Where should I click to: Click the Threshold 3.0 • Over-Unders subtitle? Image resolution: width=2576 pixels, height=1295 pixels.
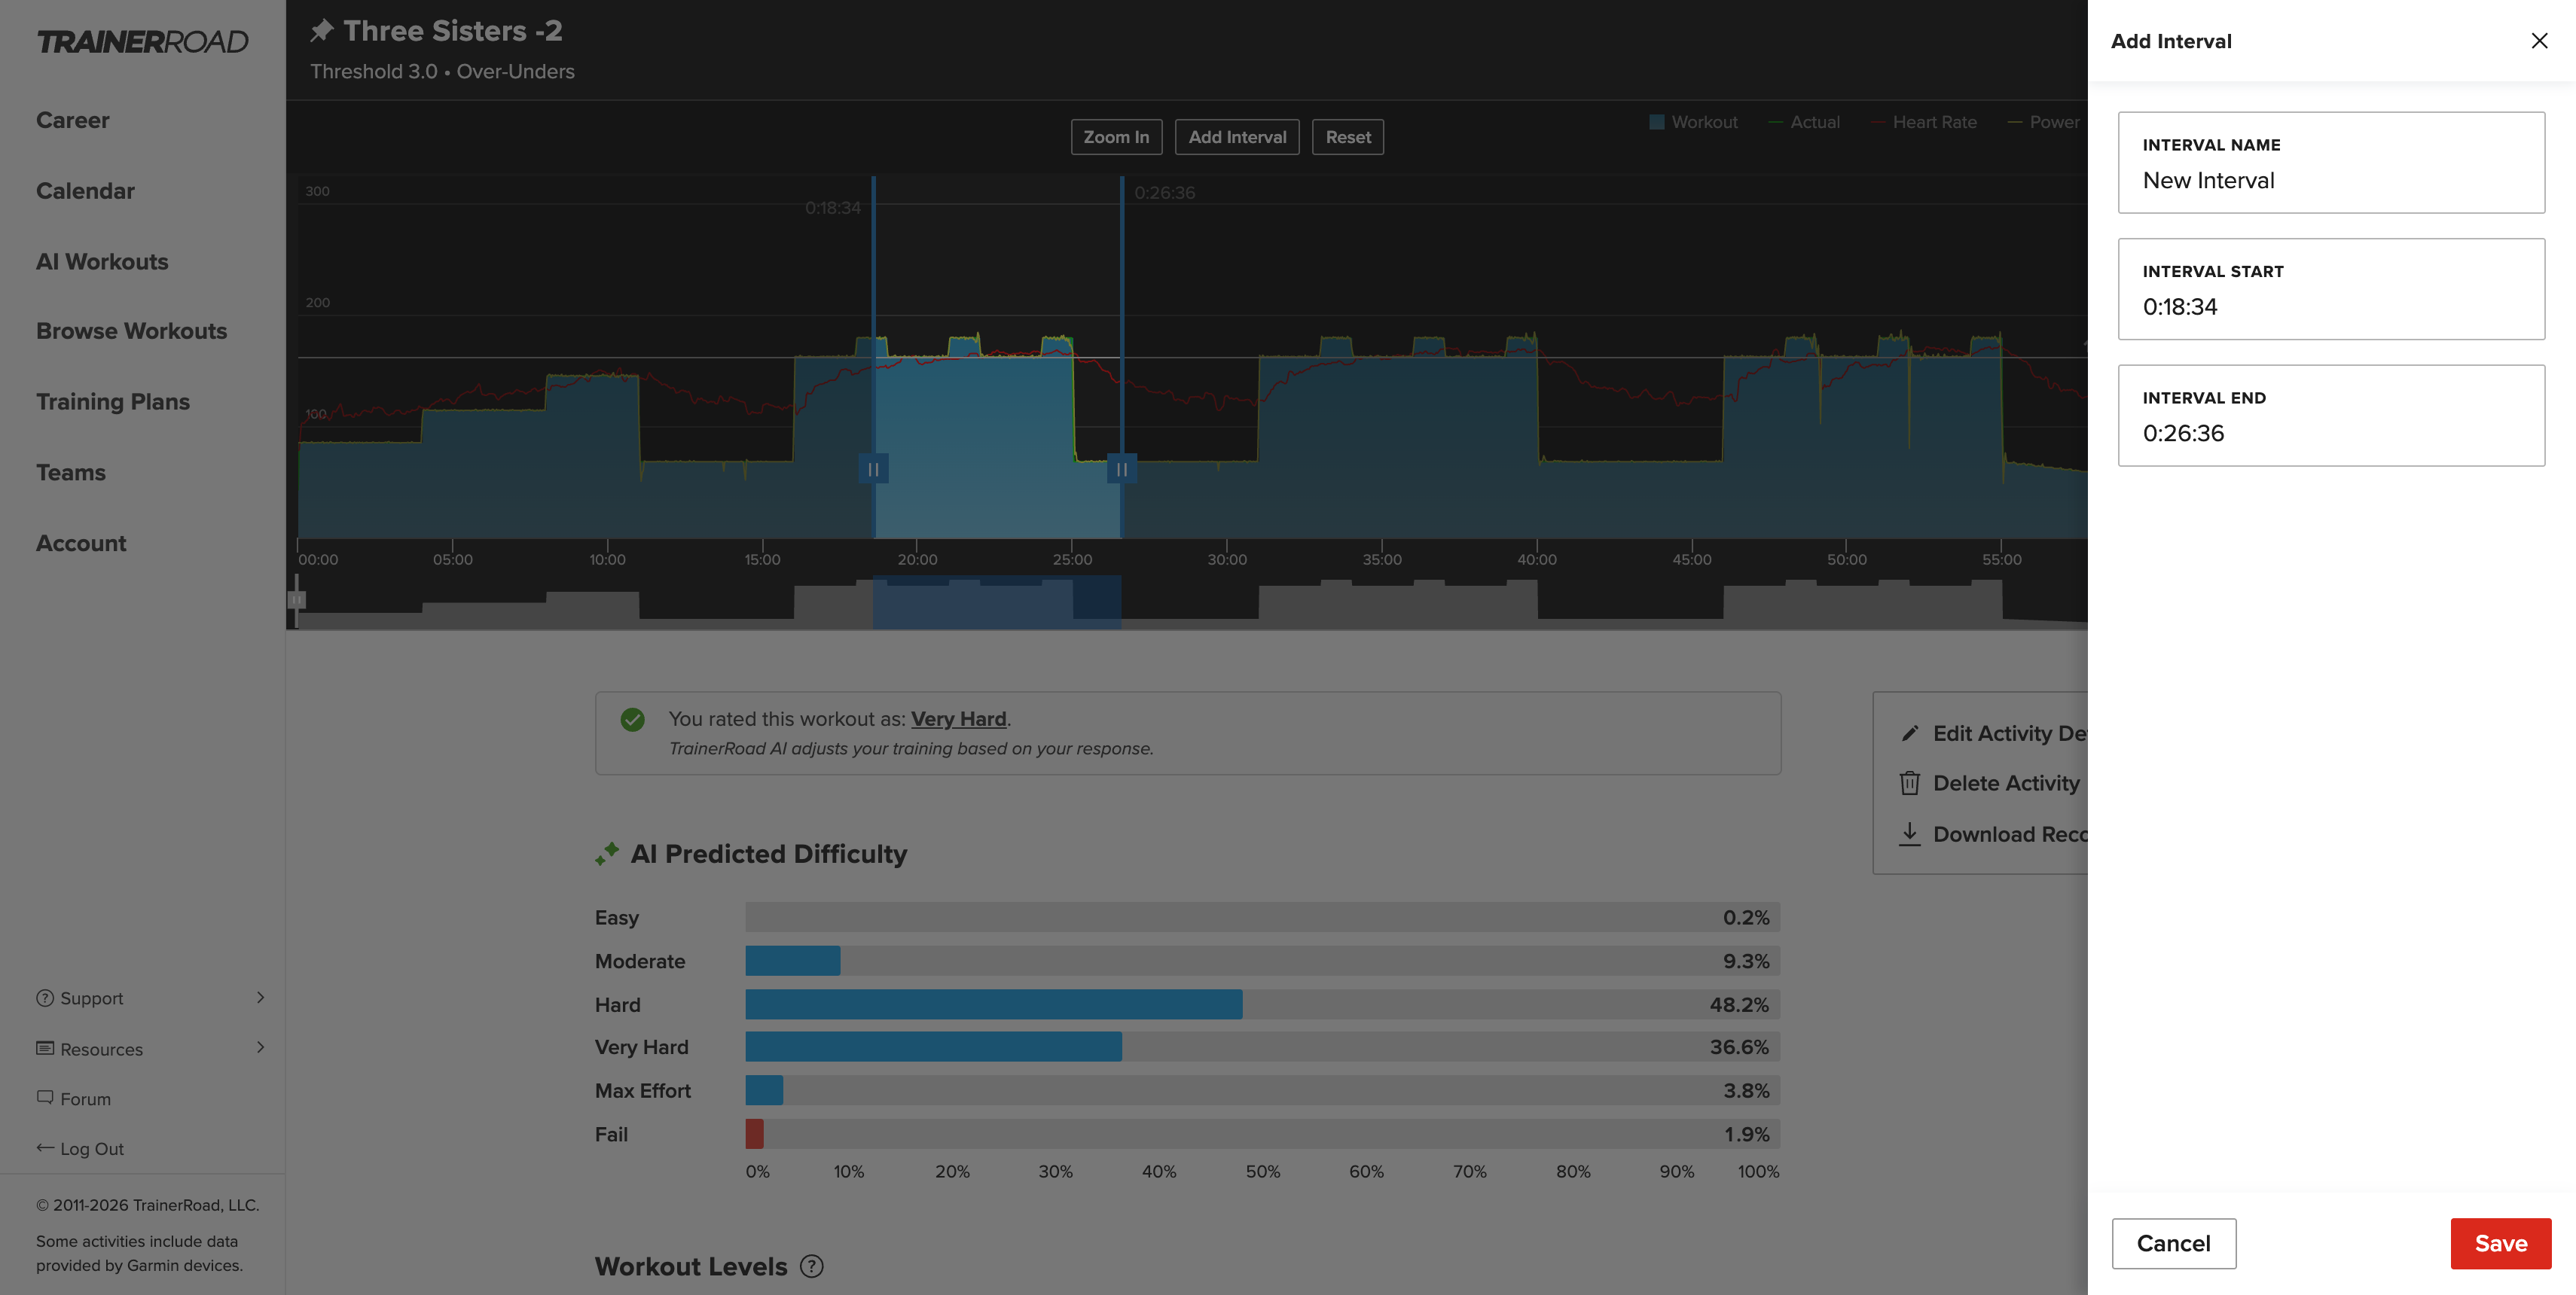(442, 72)
